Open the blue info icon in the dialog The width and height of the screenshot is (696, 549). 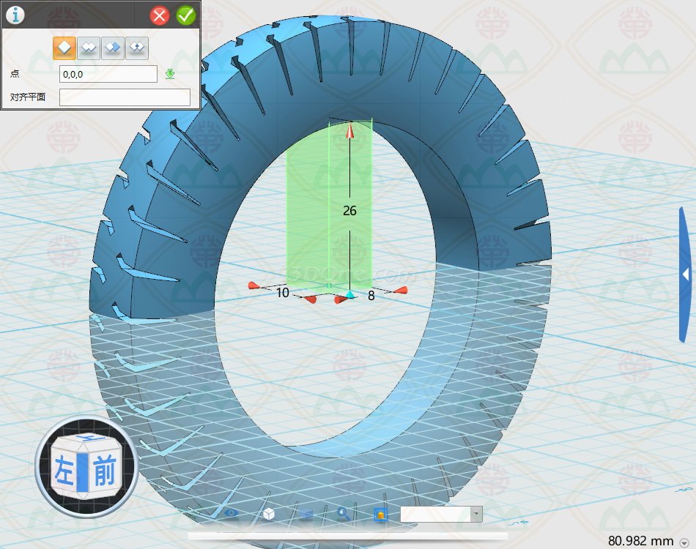coord(15,15)
